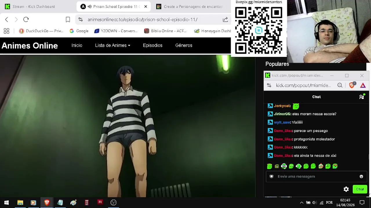371x208 pixels.
Task: Select message 'ela ainda ta nessa de xixi'
Action: tap(315, 156)
